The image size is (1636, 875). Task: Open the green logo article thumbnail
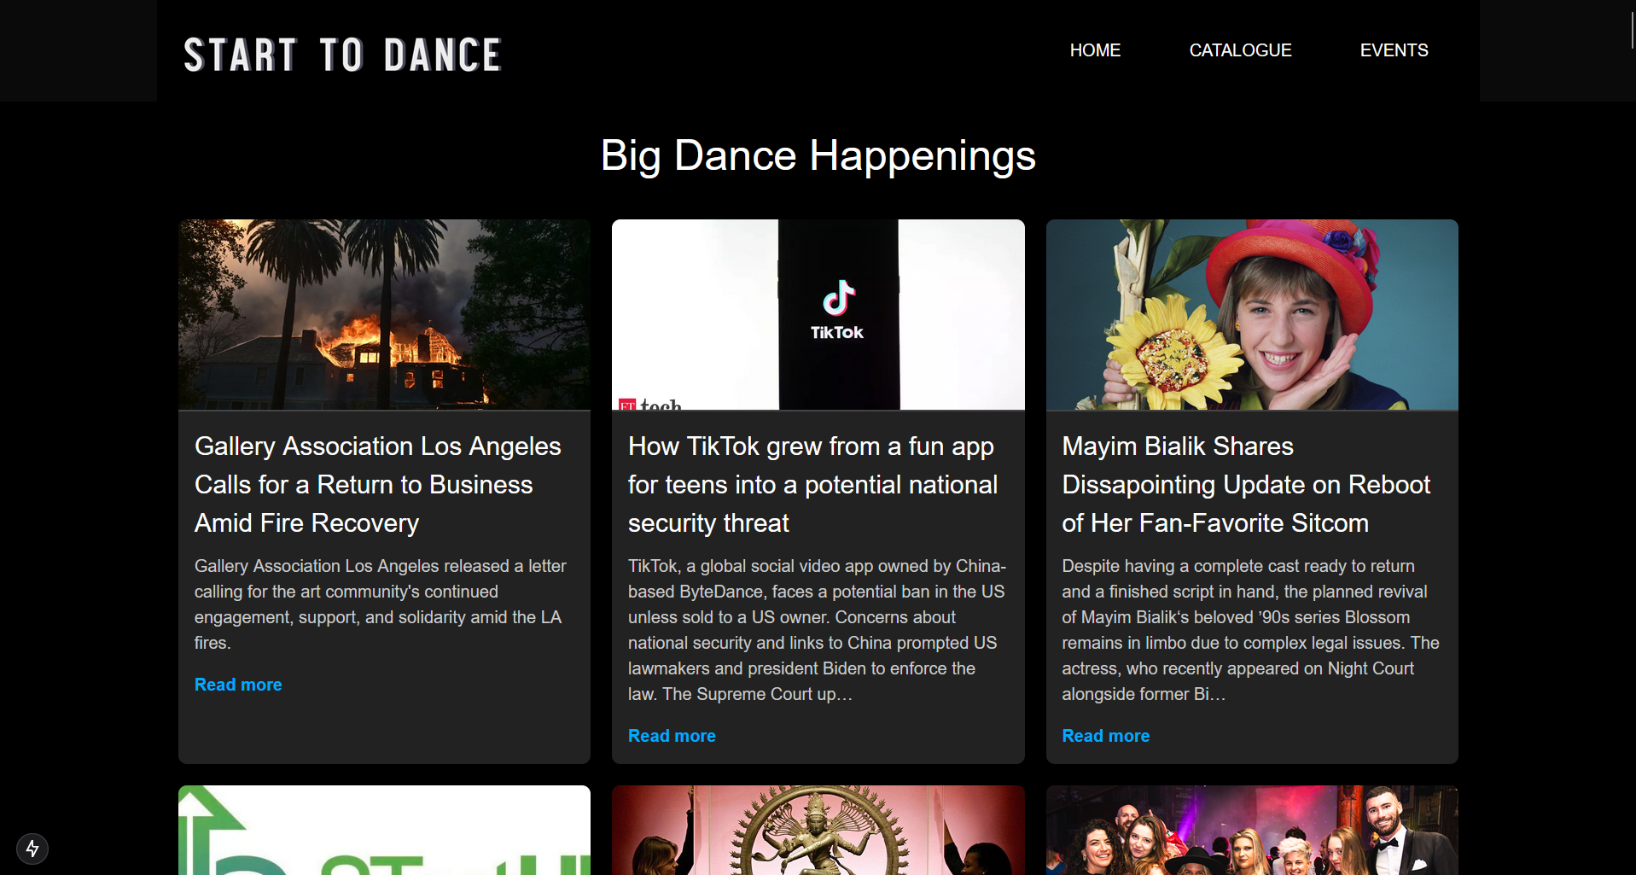384,830
